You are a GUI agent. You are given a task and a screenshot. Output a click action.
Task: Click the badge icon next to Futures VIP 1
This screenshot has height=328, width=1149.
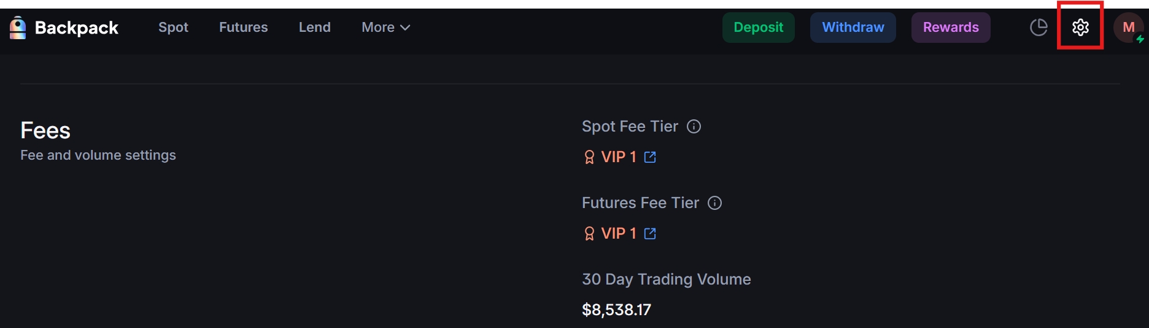[589, 234]
